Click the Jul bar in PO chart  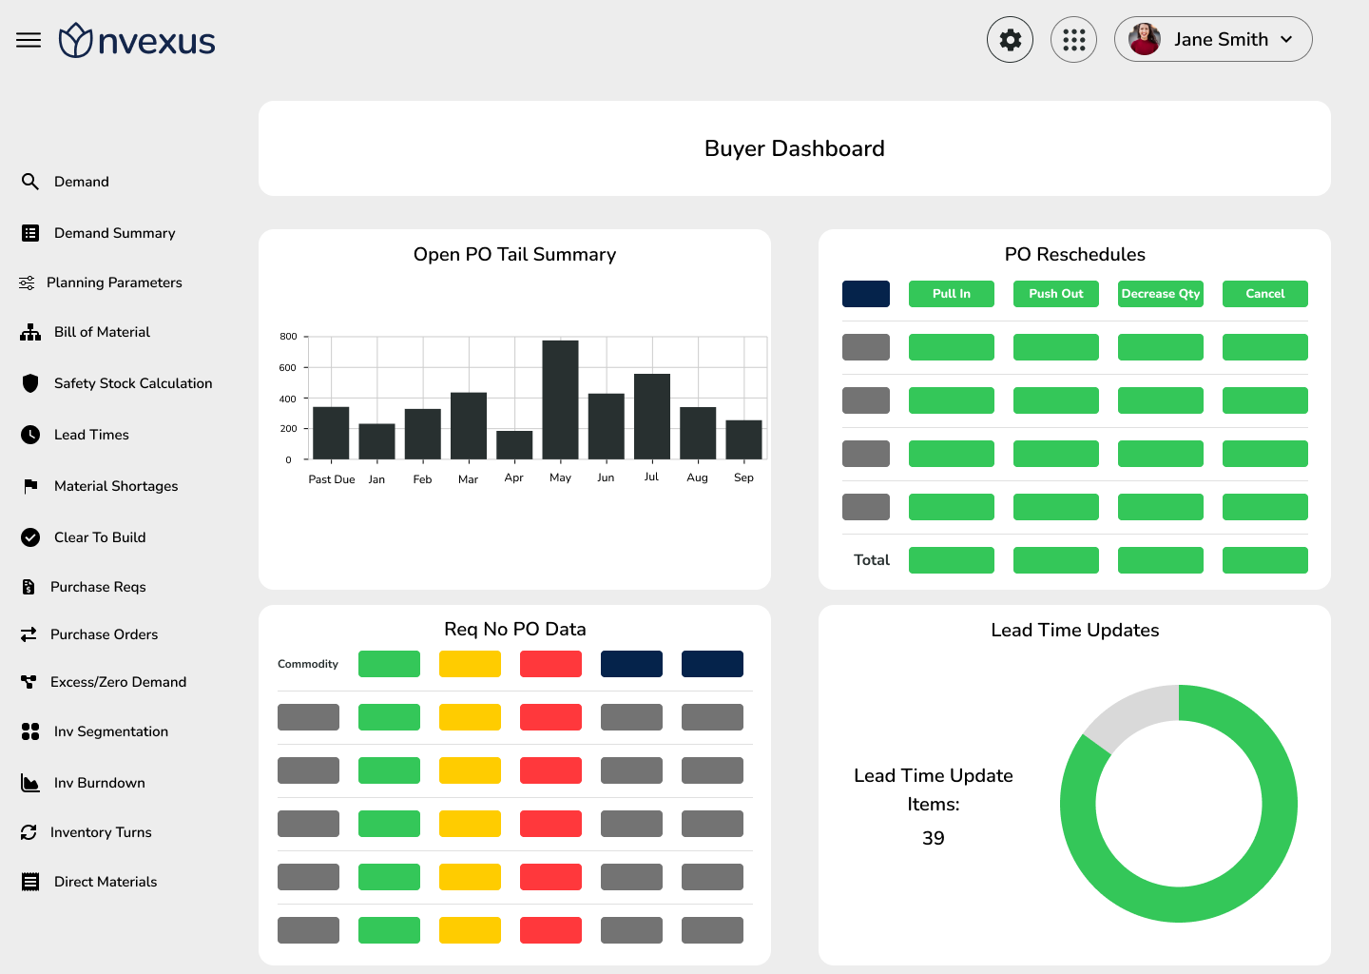pyautogui.click(x=652, y=417)
